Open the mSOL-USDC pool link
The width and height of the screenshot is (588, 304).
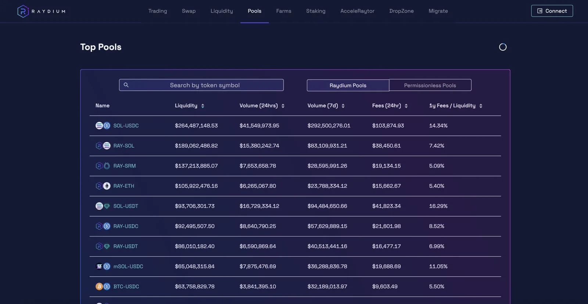[x=128, y=267]
